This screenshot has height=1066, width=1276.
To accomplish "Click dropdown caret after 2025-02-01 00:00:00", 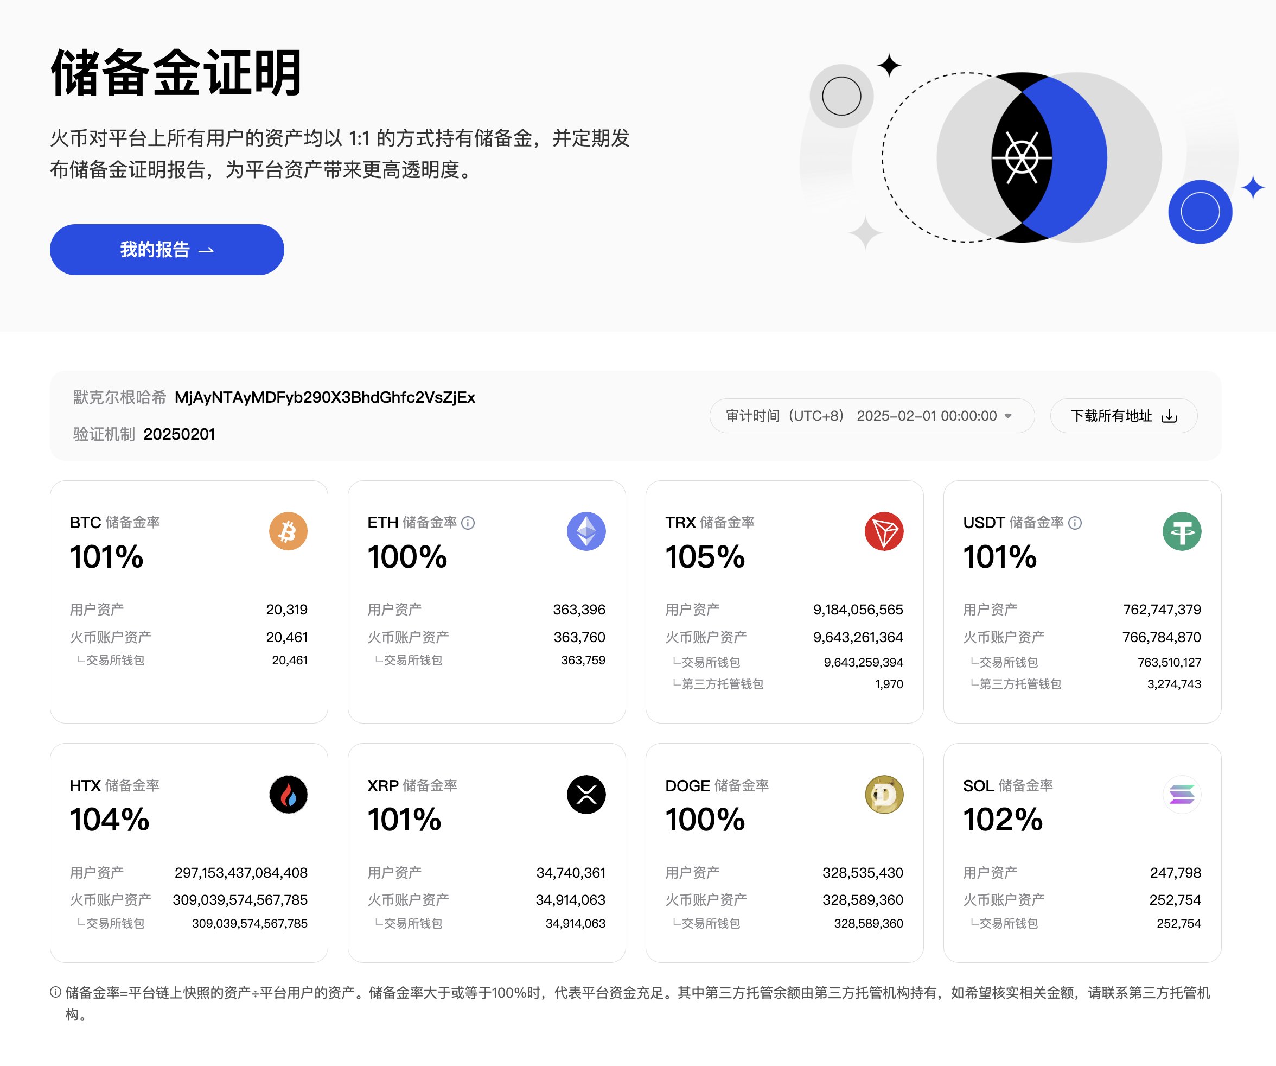I will tap(1008, 416).
